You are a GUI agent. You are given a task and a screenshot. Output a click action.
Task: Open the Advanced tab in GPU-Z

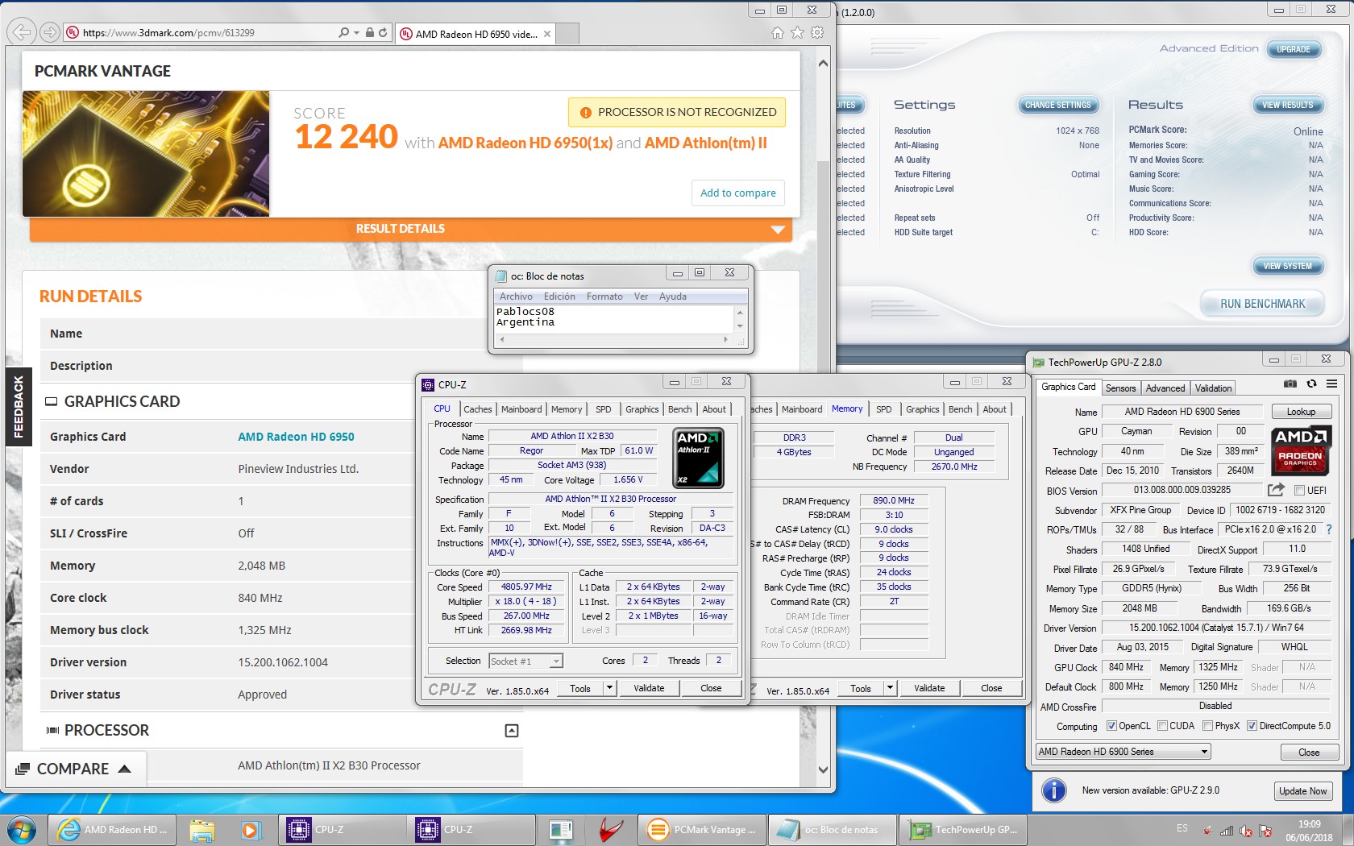point(1165,388)
